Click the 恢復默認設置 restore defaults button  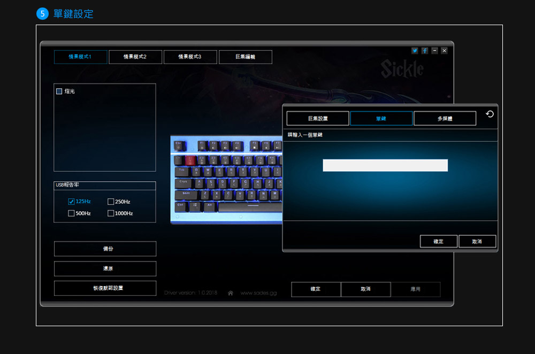pos(105,288)
